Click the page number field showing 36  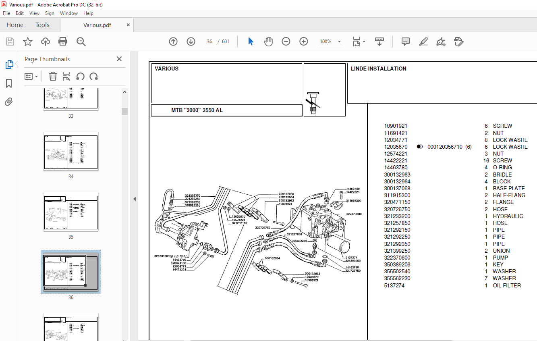click(x=209, y=42)
